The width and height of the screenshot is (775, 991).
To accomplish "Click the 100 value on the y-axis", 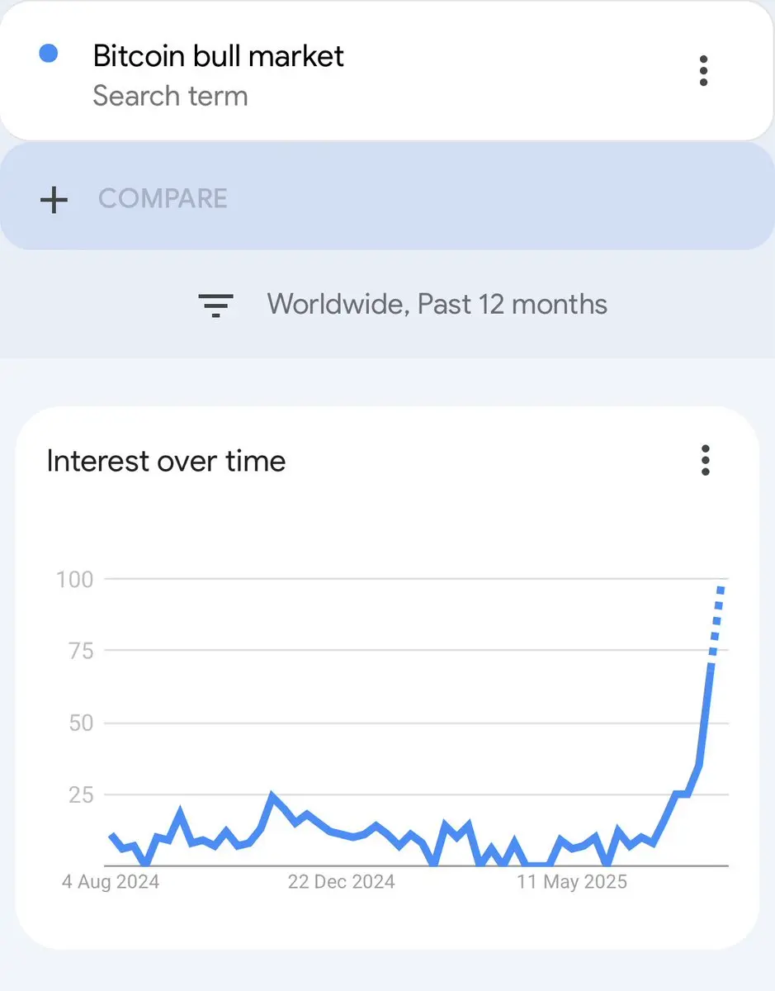I will pyautogui.click(x=74, y=580).
